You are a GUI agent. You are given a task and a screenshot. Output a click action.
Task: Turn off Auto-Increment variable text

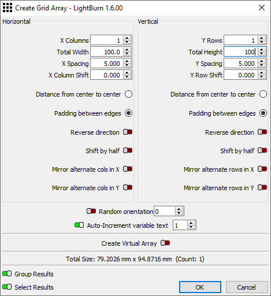pyautogui.click(x=79, y=225)
